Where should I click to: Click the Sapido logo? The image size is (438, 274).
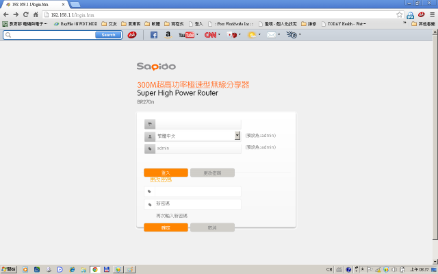[156, 66]
